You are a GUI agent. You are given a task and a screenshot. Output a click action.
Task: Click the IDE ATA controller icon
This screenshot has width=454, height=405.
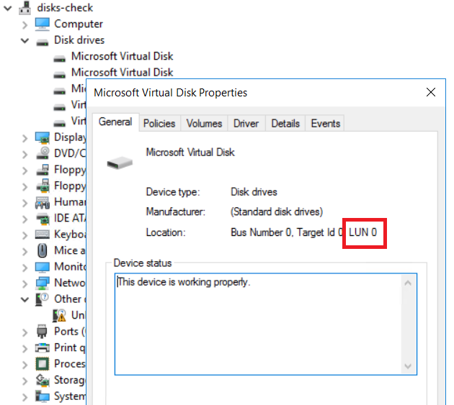tap(43, 219)
